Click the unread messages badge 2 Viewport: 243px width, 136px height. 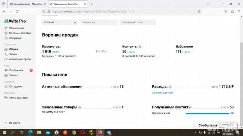[x=31, y=70]
